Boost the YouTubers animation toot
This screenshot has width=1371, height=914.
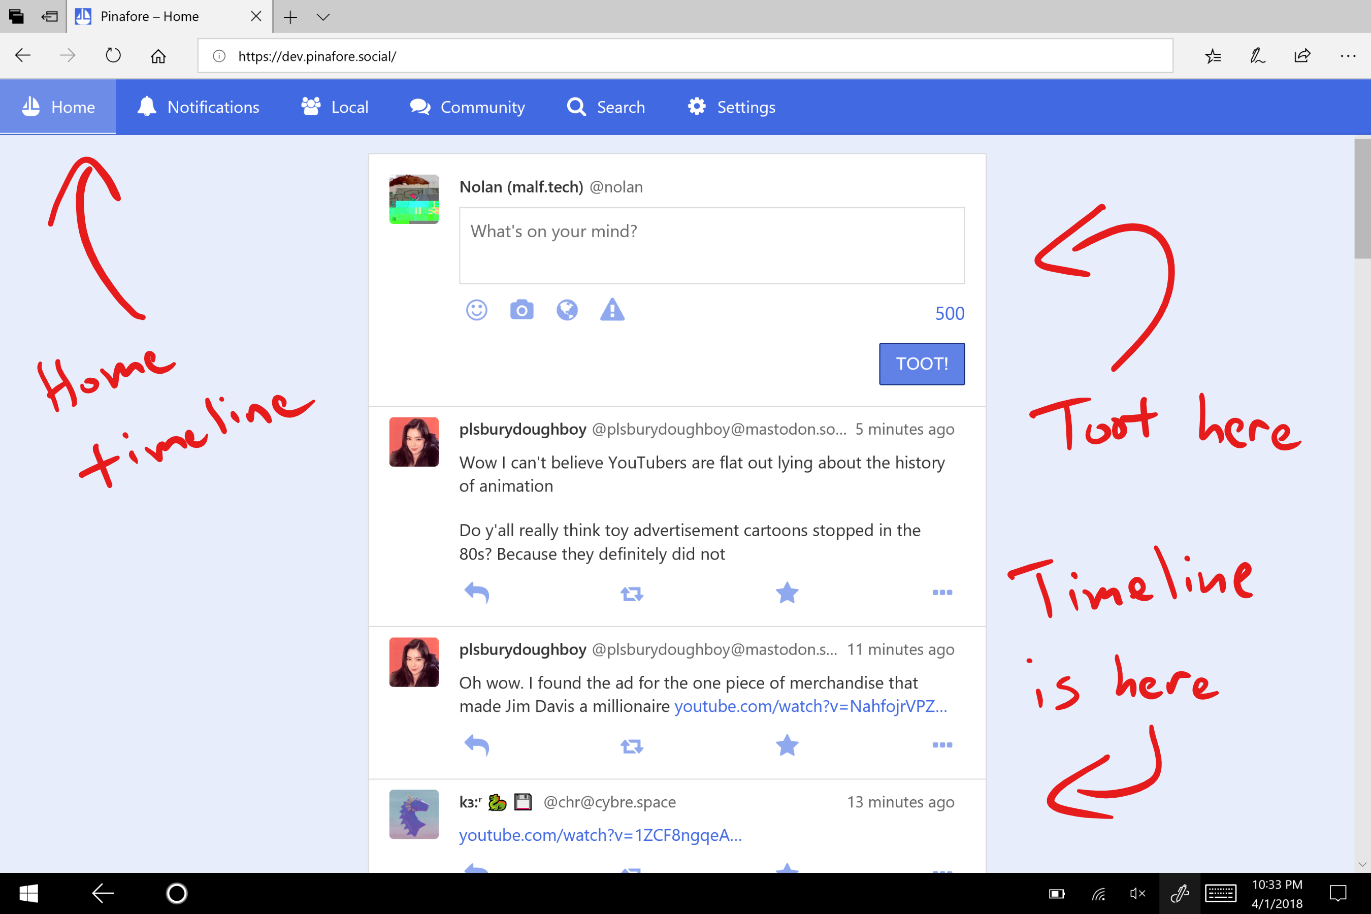click(631, 594)
